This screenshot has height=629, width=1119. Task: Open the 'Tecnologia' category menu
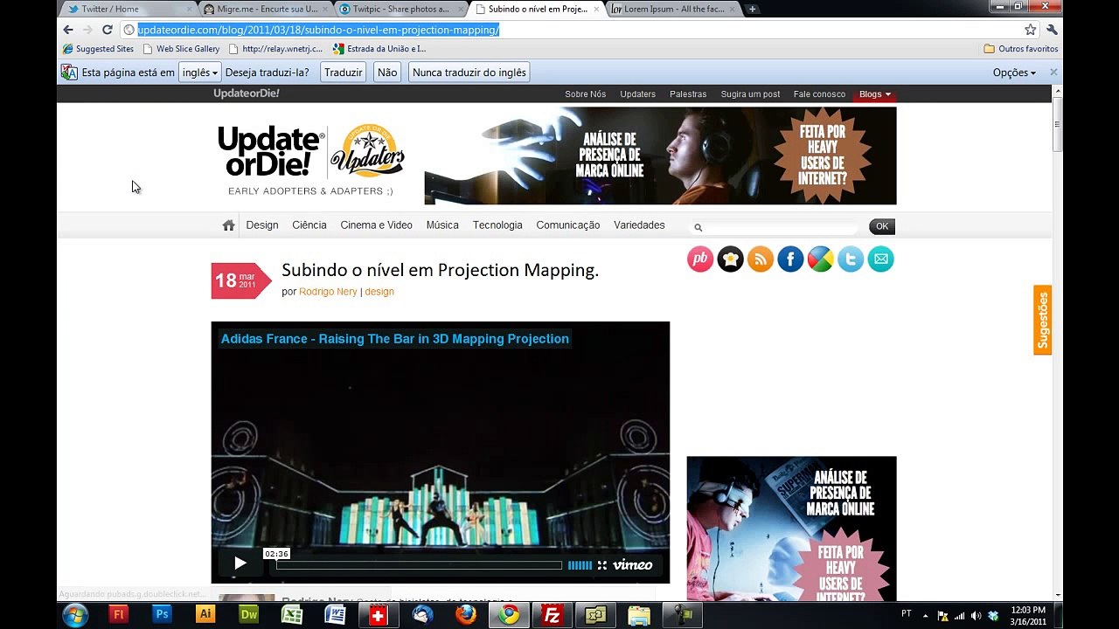pyautogui.click(x=497, y=225)
